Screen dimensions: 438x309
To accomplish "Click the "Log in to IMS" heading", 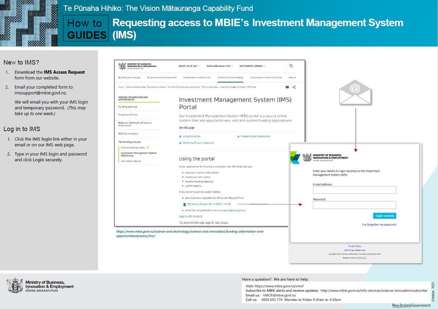I will click(x=22, y=129).
